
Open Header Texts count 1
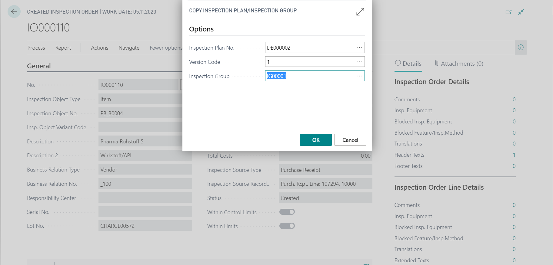514,155
